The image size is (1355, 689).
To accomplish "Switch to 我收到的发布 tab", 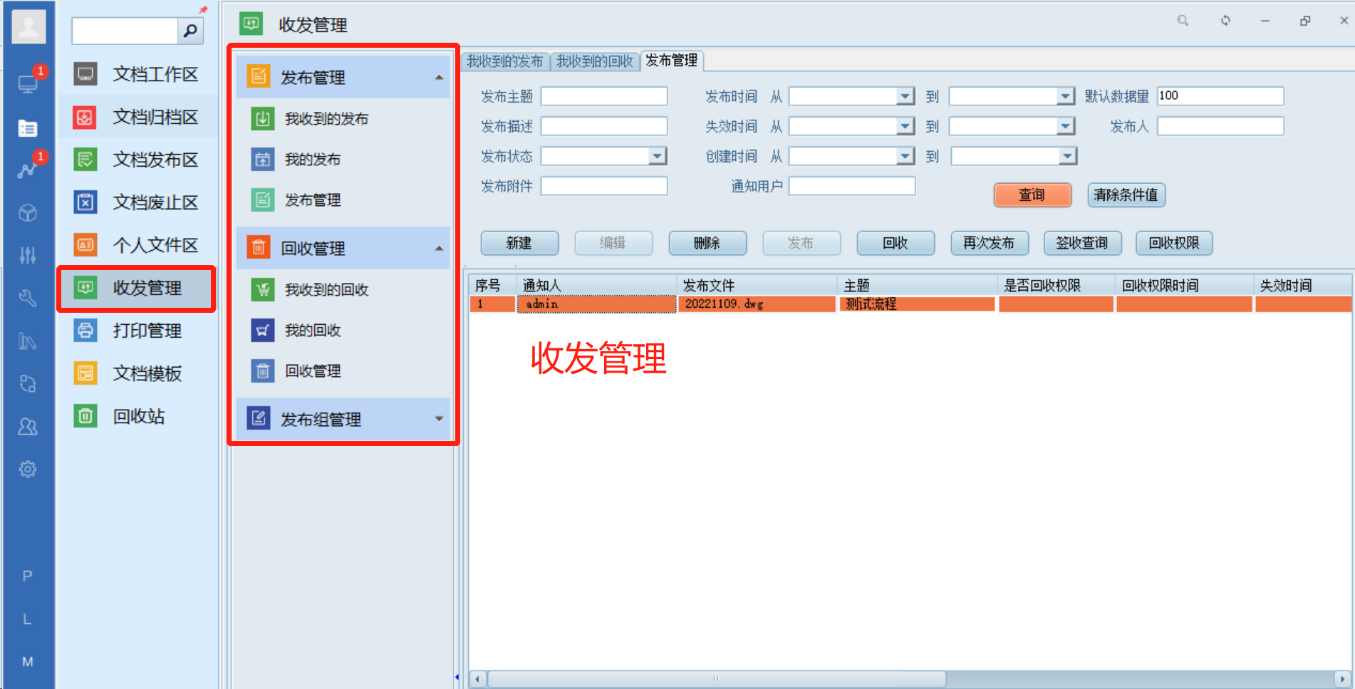I will (x=504, y=61).
